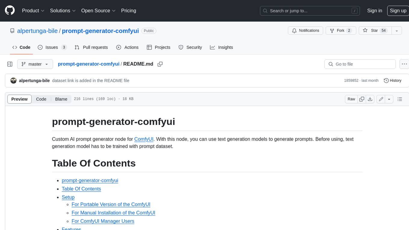This screenshot has height=230, width=409.
Task: Switch to the Actions tab
Action: pyautogui.click(x=127, y=47)
